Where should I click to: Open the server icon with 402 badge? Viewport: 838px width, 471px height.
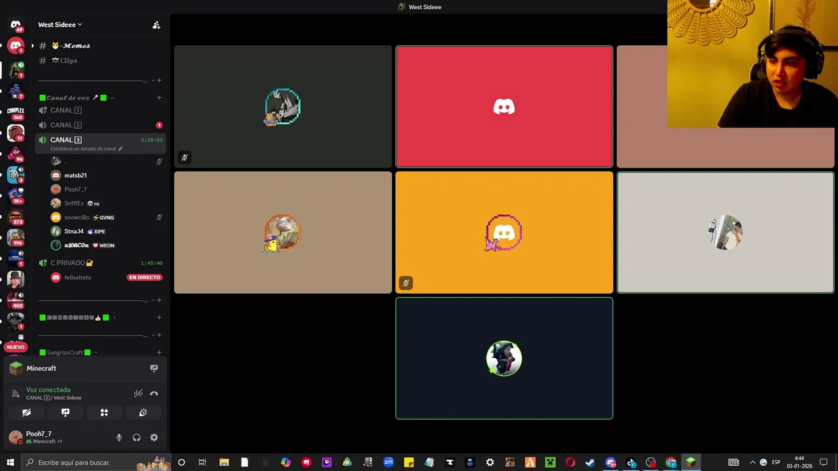pos(16,300)
